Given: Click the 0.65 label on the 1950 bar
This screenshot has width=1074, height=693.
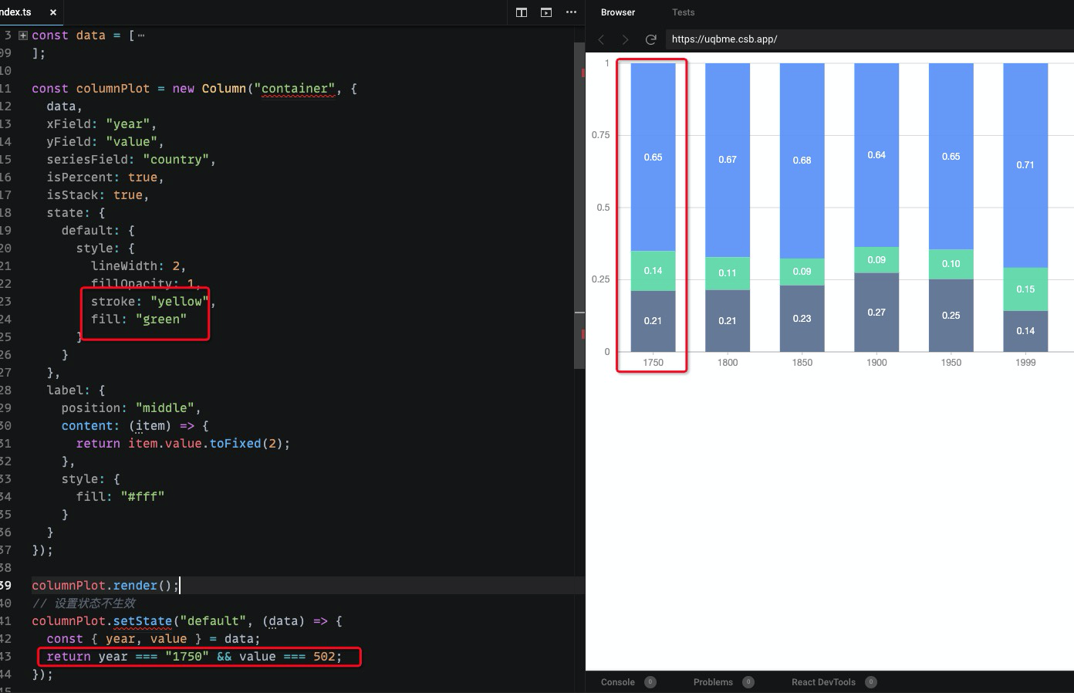Looking at the screenshot, I should (951, 156).
